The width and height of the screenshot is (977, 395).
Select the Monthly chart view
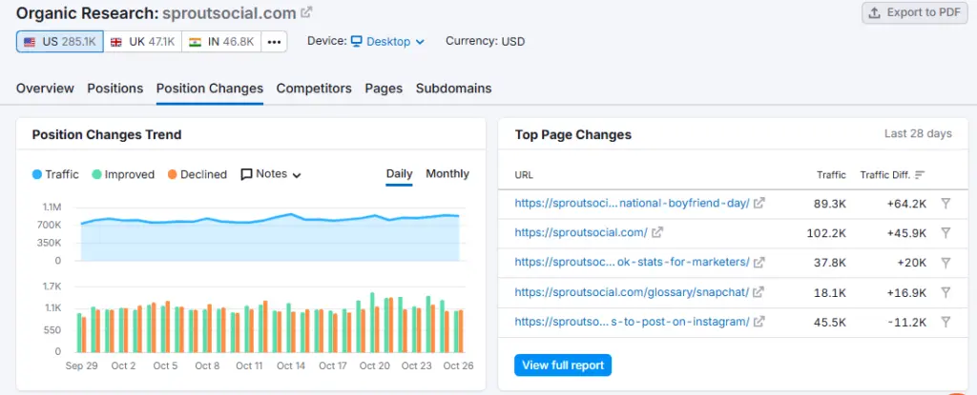click(x=447, y=174)
